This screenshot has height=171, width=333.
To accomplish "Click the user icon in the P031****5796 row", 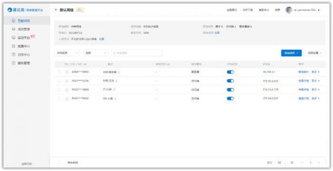I will tap(67, 81).
